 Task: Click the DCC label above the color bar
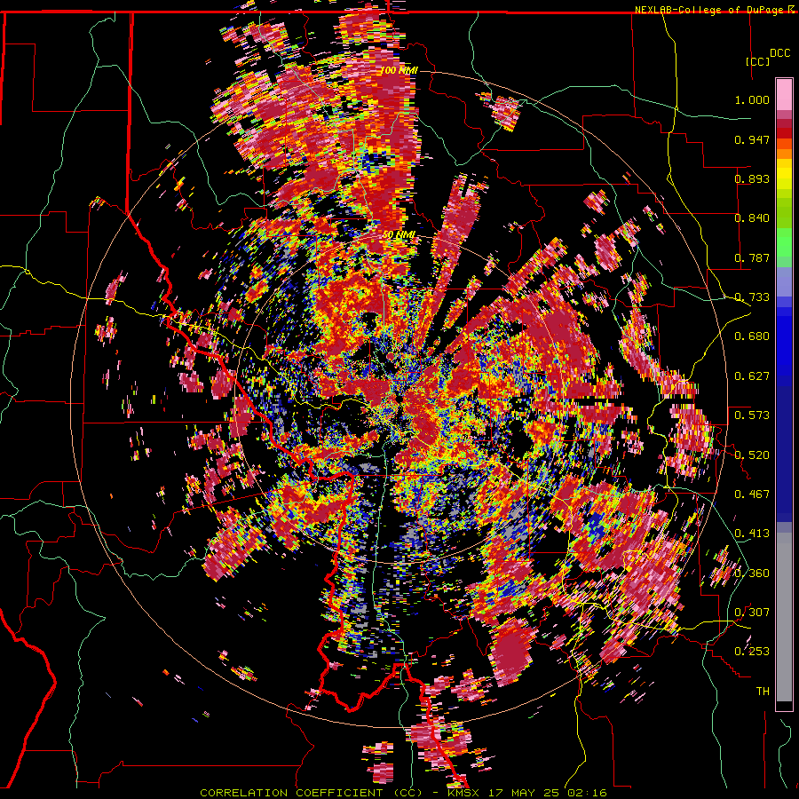point(779,53)
